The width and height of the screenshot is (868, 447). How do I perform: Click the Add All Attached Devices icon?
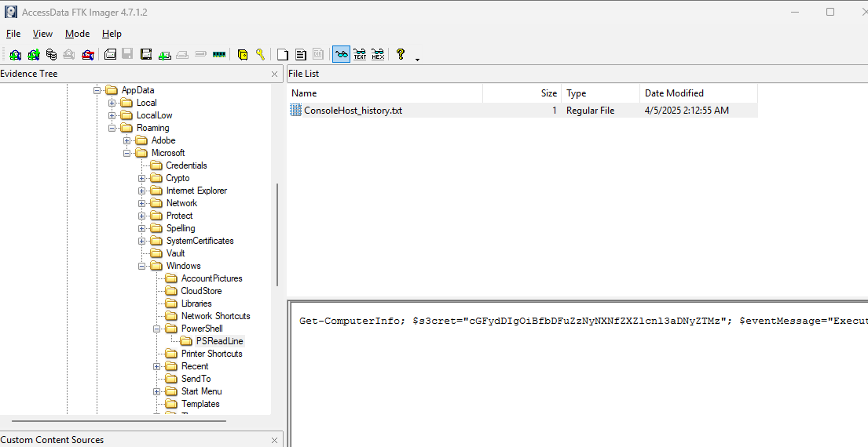pyautogui.click(x=34, y=54)
